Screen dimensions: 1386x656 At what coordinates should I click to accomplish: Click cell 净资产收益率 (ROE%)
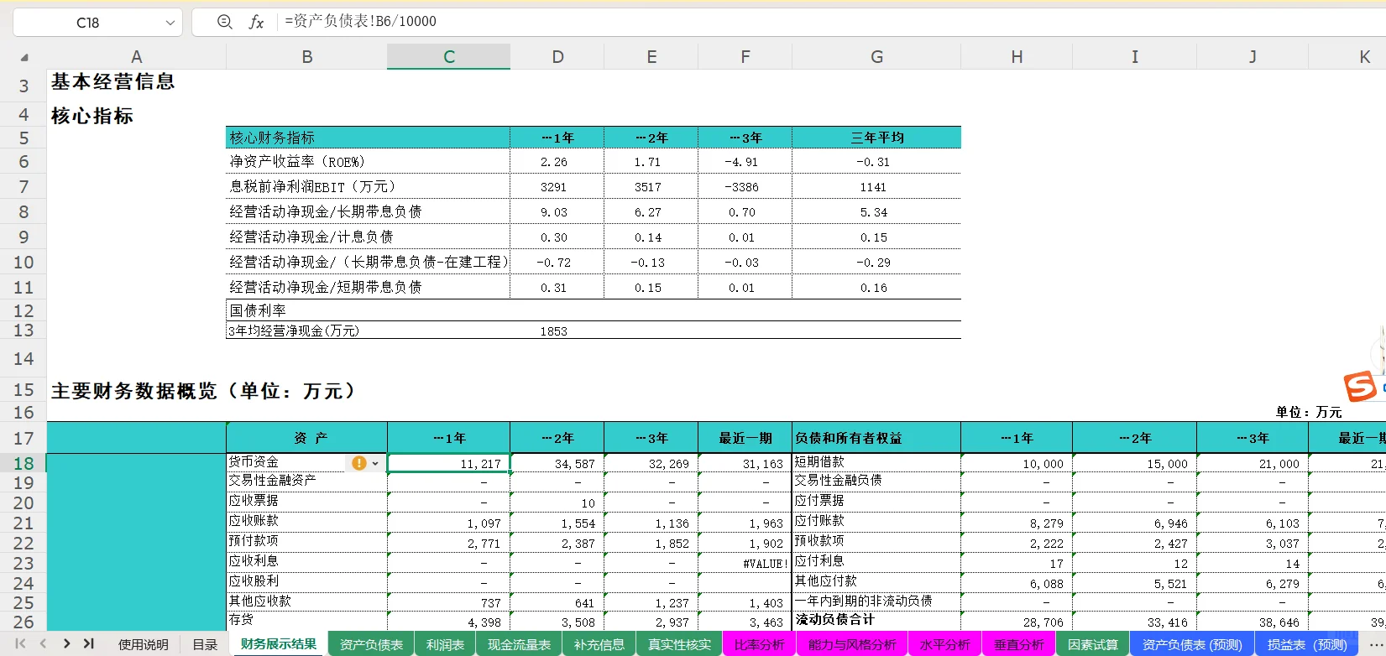[368, 161]
